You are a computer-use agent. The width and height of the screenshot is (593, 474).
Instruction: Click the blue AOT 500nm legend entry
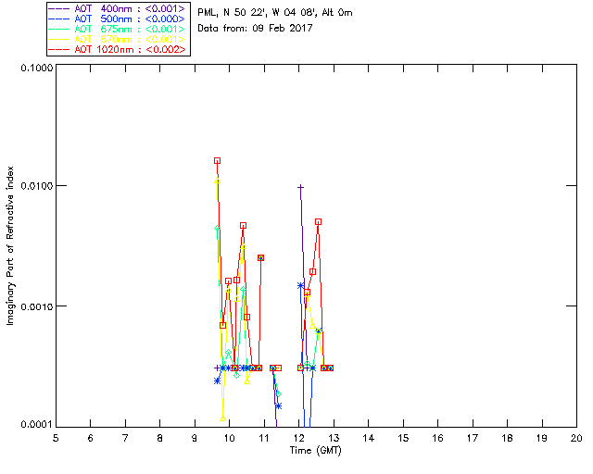click(118, 19)
